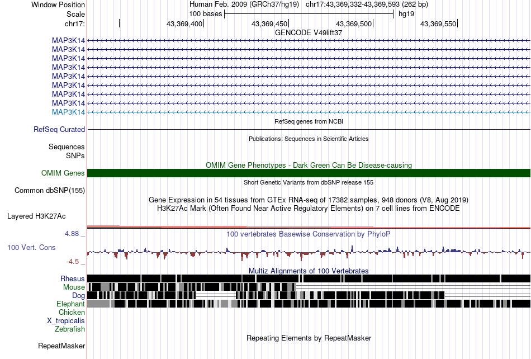Viewport: 531px width, 359px height.
Task: Click the 4.88 PhyloP upper scale value
Action: click(72, 234)
